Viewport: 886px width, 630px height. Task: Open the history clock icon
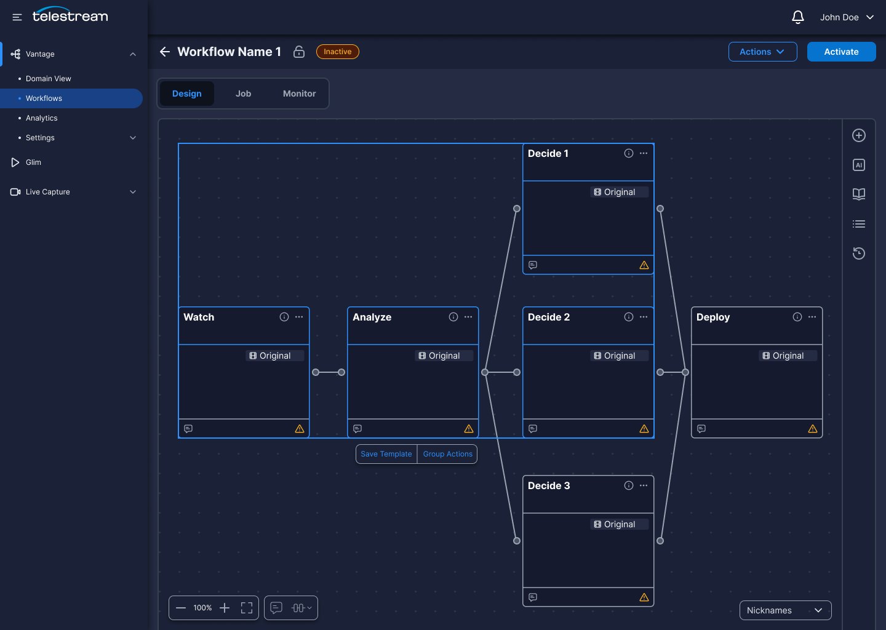point(859,253)
